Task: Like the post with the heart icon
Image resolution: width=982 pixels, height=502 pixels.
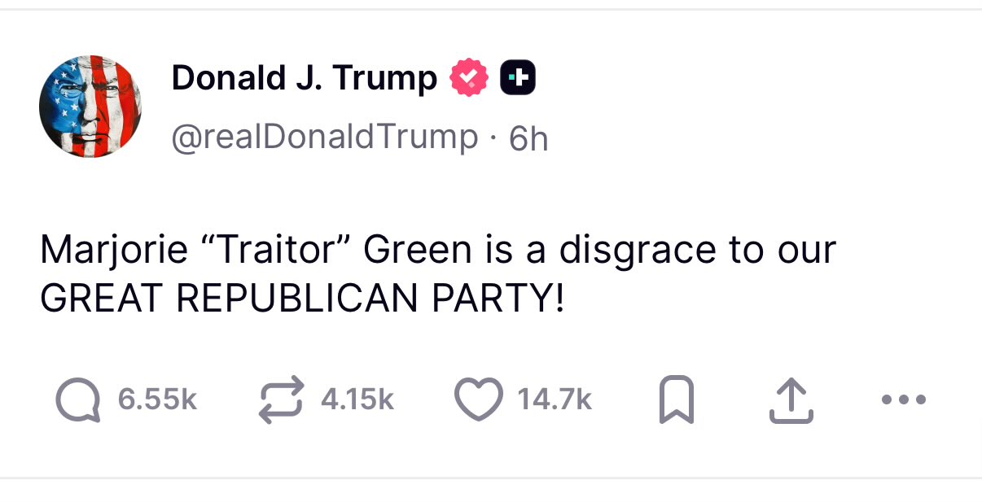Action: pyautogui.click(x=477, y=400)
